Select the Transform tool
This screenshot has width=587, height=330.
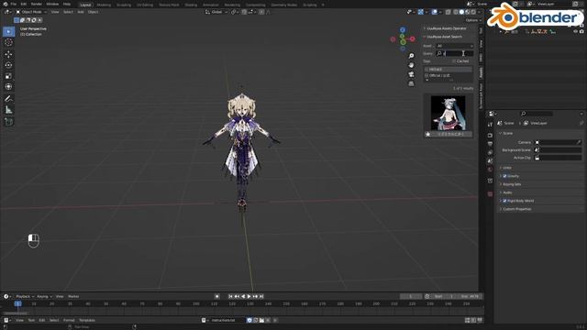point(8,87)
